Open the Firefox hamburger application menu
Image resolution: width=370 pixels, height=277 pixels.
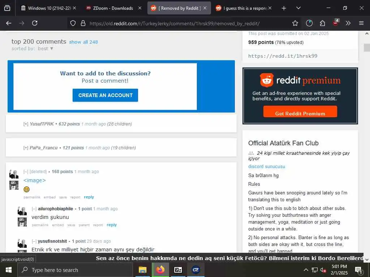(361, 23)
